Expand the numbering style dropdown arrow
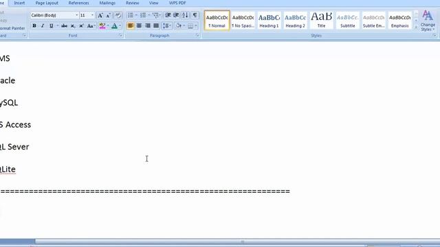Screen dimensions: 440x247 148,15
